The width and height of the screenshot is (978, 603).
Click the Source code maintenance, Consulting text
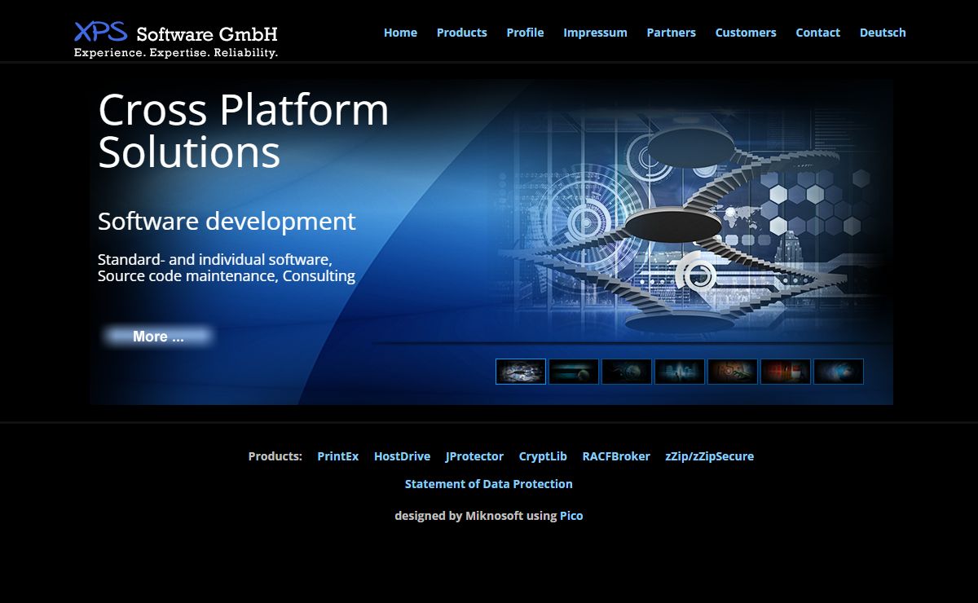(x=227, y=276)
